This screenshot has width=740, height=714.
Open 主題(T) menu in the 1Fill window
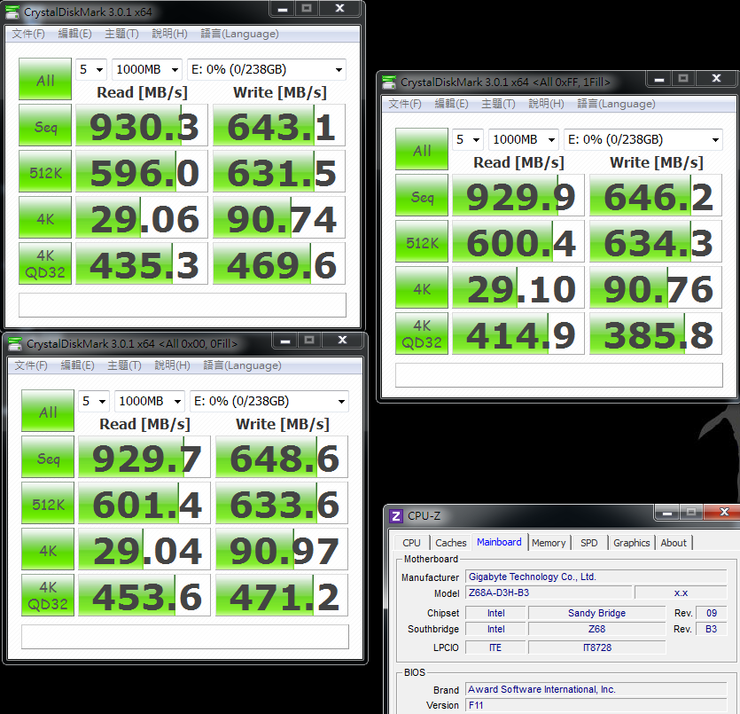(x=498, y=104)
